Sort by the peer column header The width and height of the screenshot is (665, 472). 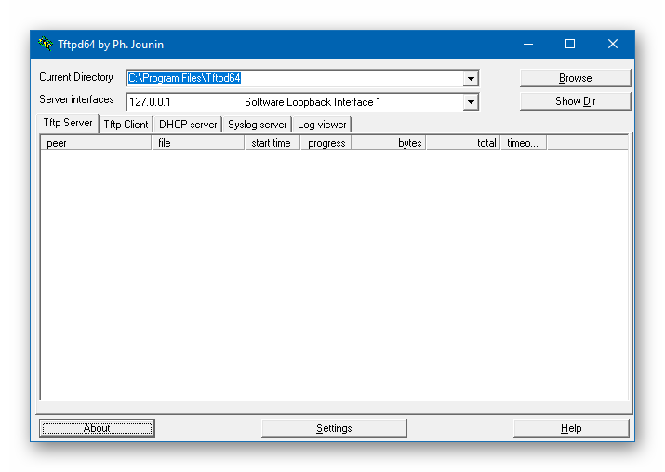point(97,143)
